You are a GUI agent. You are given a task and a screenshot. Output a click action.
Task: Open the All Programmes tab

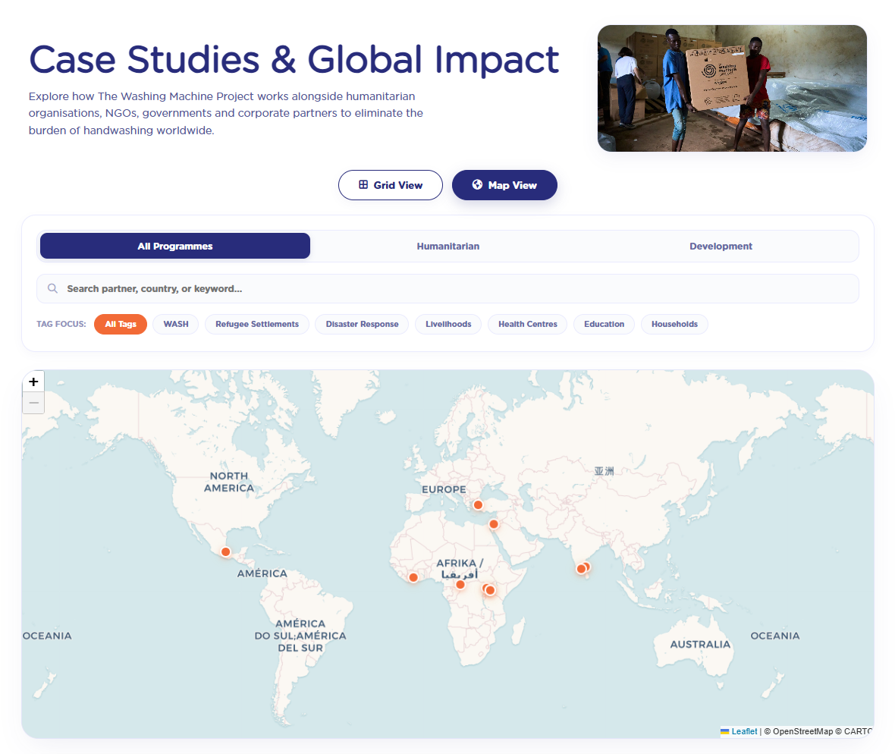175,246
